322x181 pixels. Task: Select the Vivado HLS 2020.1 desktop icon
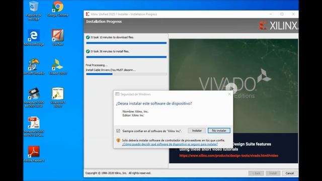tap(58, 98)
